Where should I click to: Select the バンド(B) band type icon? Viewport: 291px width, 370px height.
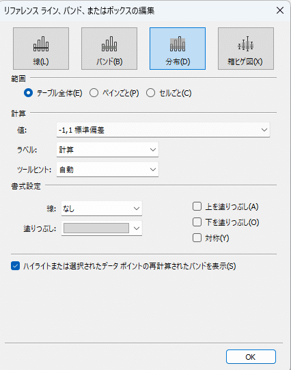(x=109, y=49)
